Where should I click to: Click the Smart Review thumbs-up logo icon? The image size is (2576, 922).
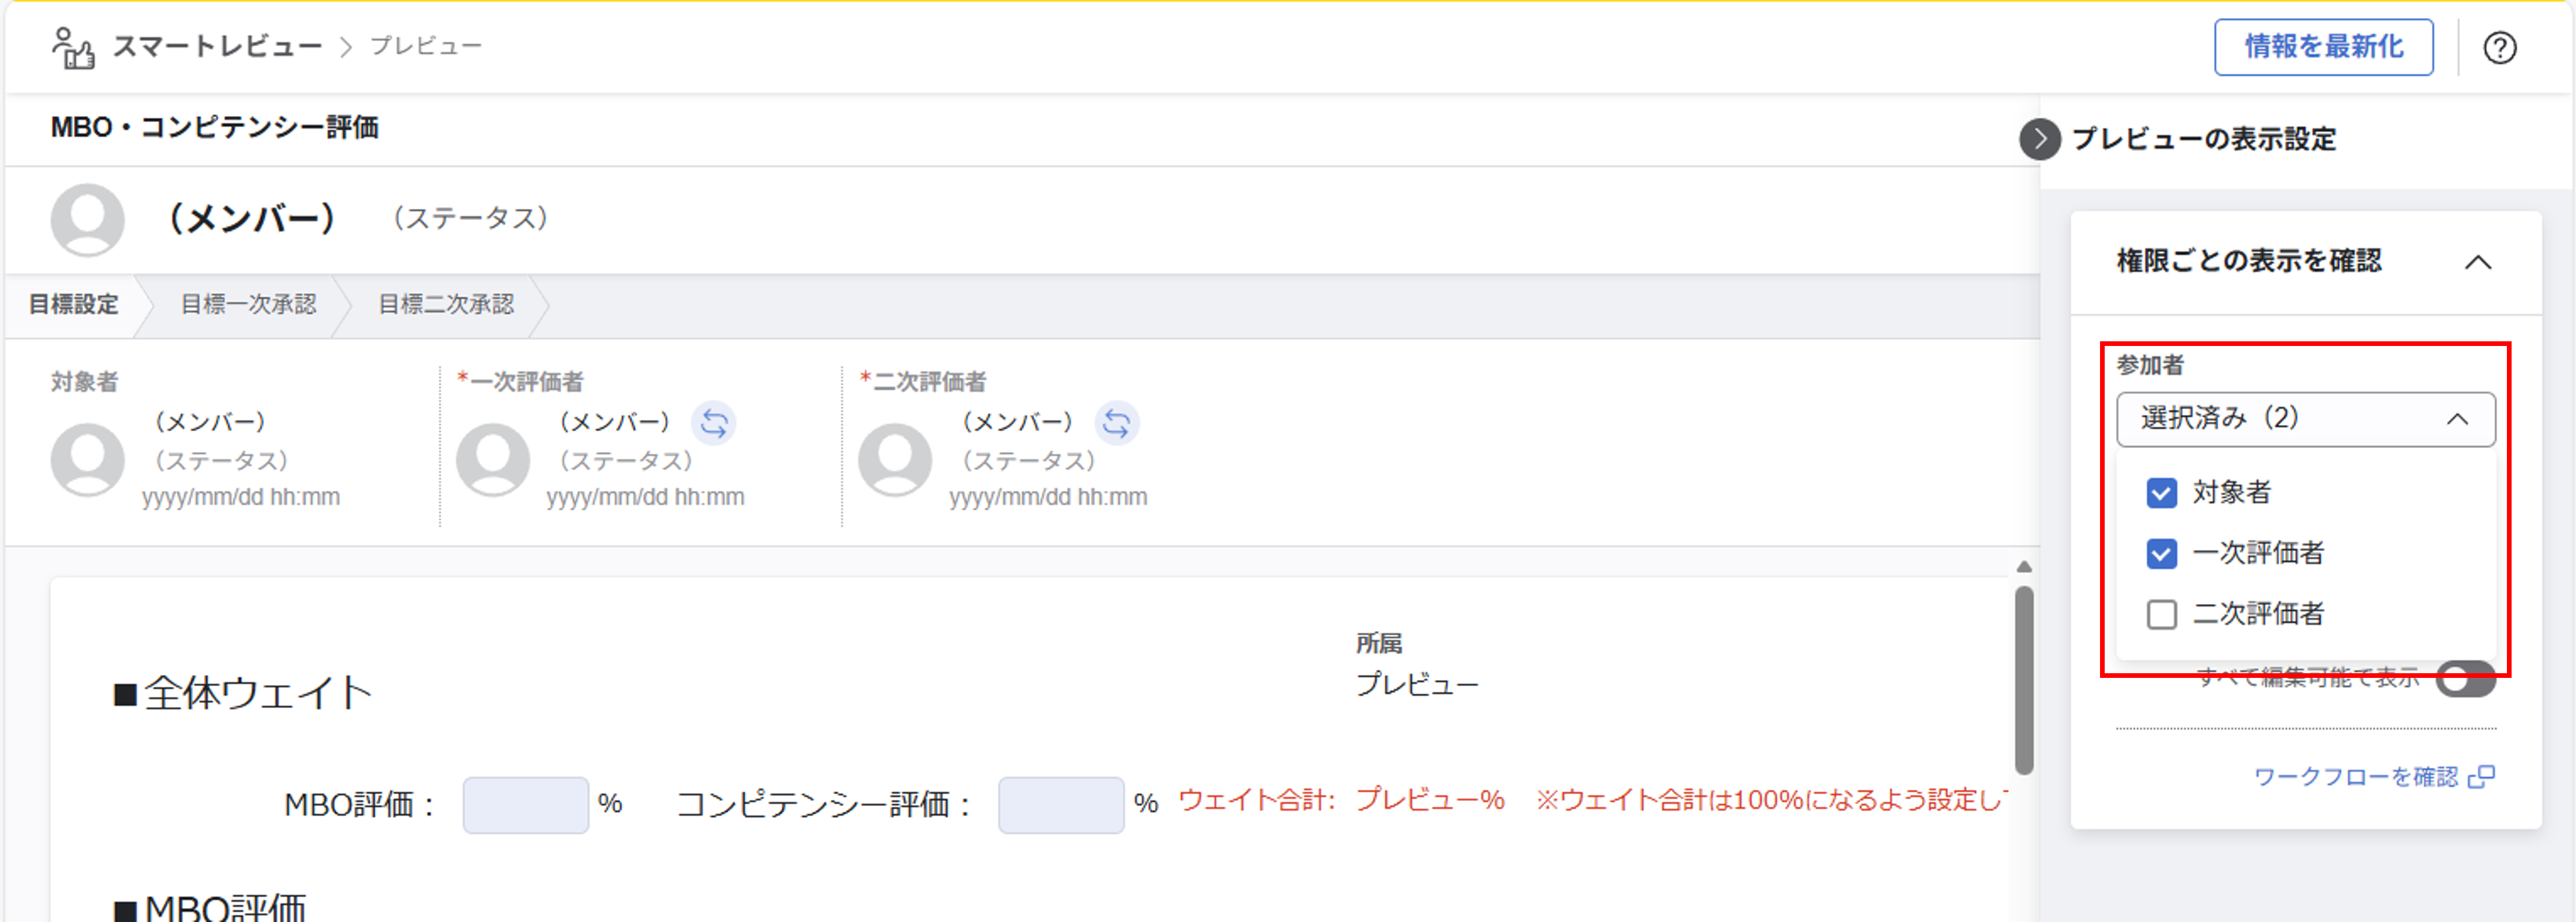73,48
